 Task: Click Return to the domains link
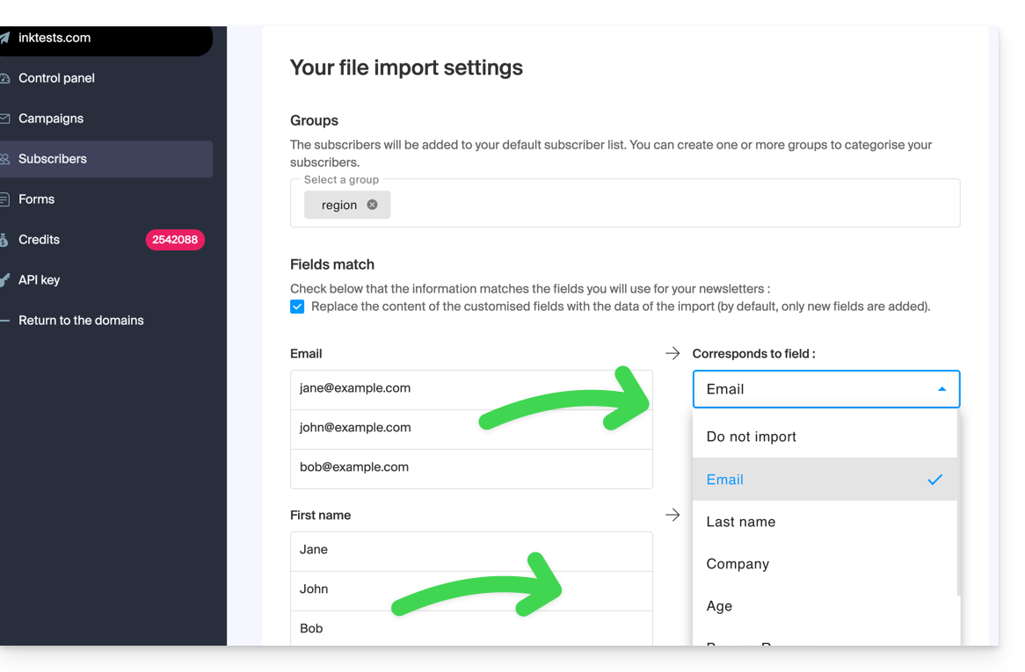81,321
